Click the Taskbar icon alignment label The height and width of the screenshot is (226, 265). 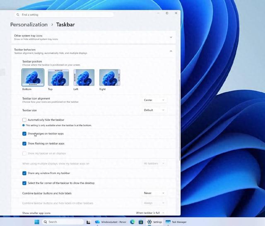(x=36, y=99)
